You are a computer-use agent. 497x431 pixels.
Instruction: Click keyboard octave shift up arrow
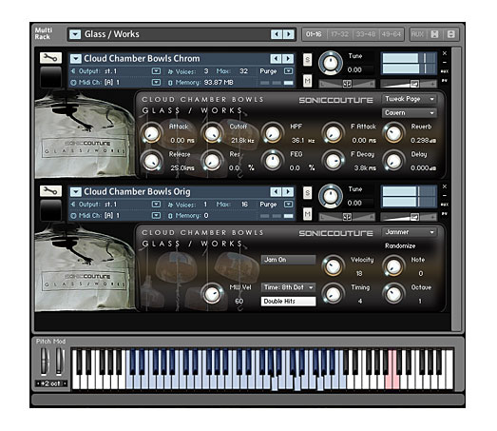tap(65, 383)
